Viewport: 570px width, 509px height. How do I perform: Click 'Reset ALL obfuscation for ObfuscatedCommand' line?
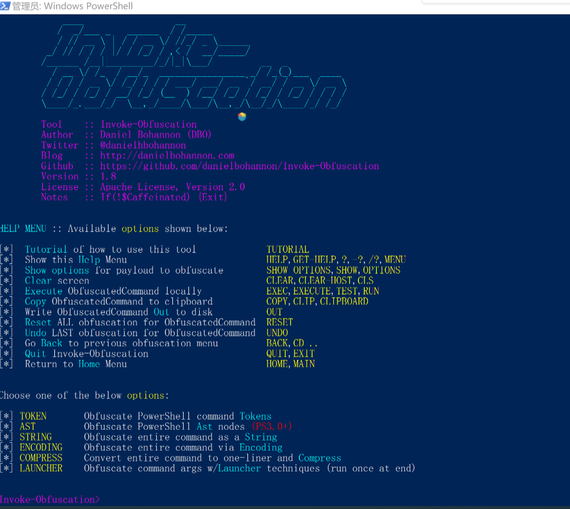tap(140, 323)
